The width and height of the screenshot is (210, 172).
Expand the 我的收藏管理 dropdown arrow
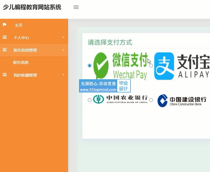pyautogui.click(x=63, y=75)
